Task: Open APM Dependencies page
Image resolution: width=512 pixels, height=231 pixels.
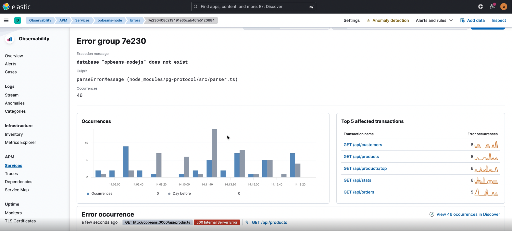Action: point(19,182)
